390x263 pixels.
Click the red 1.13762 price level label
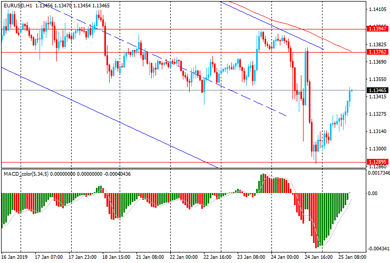(x=377, y=52)
